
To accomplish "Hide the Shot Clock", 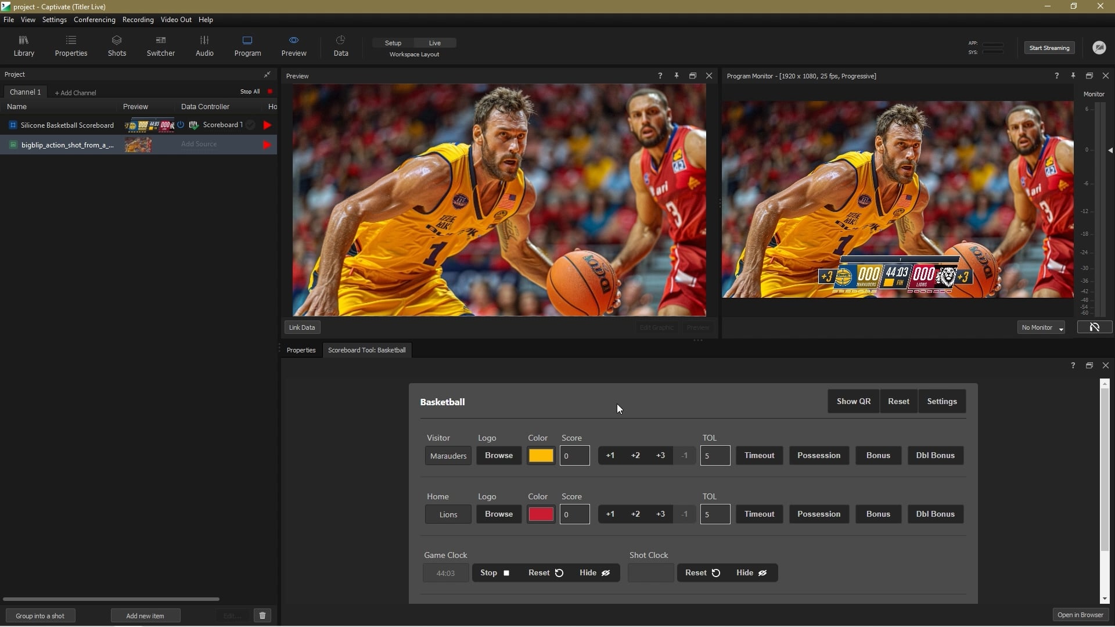I will pos(751,573).
